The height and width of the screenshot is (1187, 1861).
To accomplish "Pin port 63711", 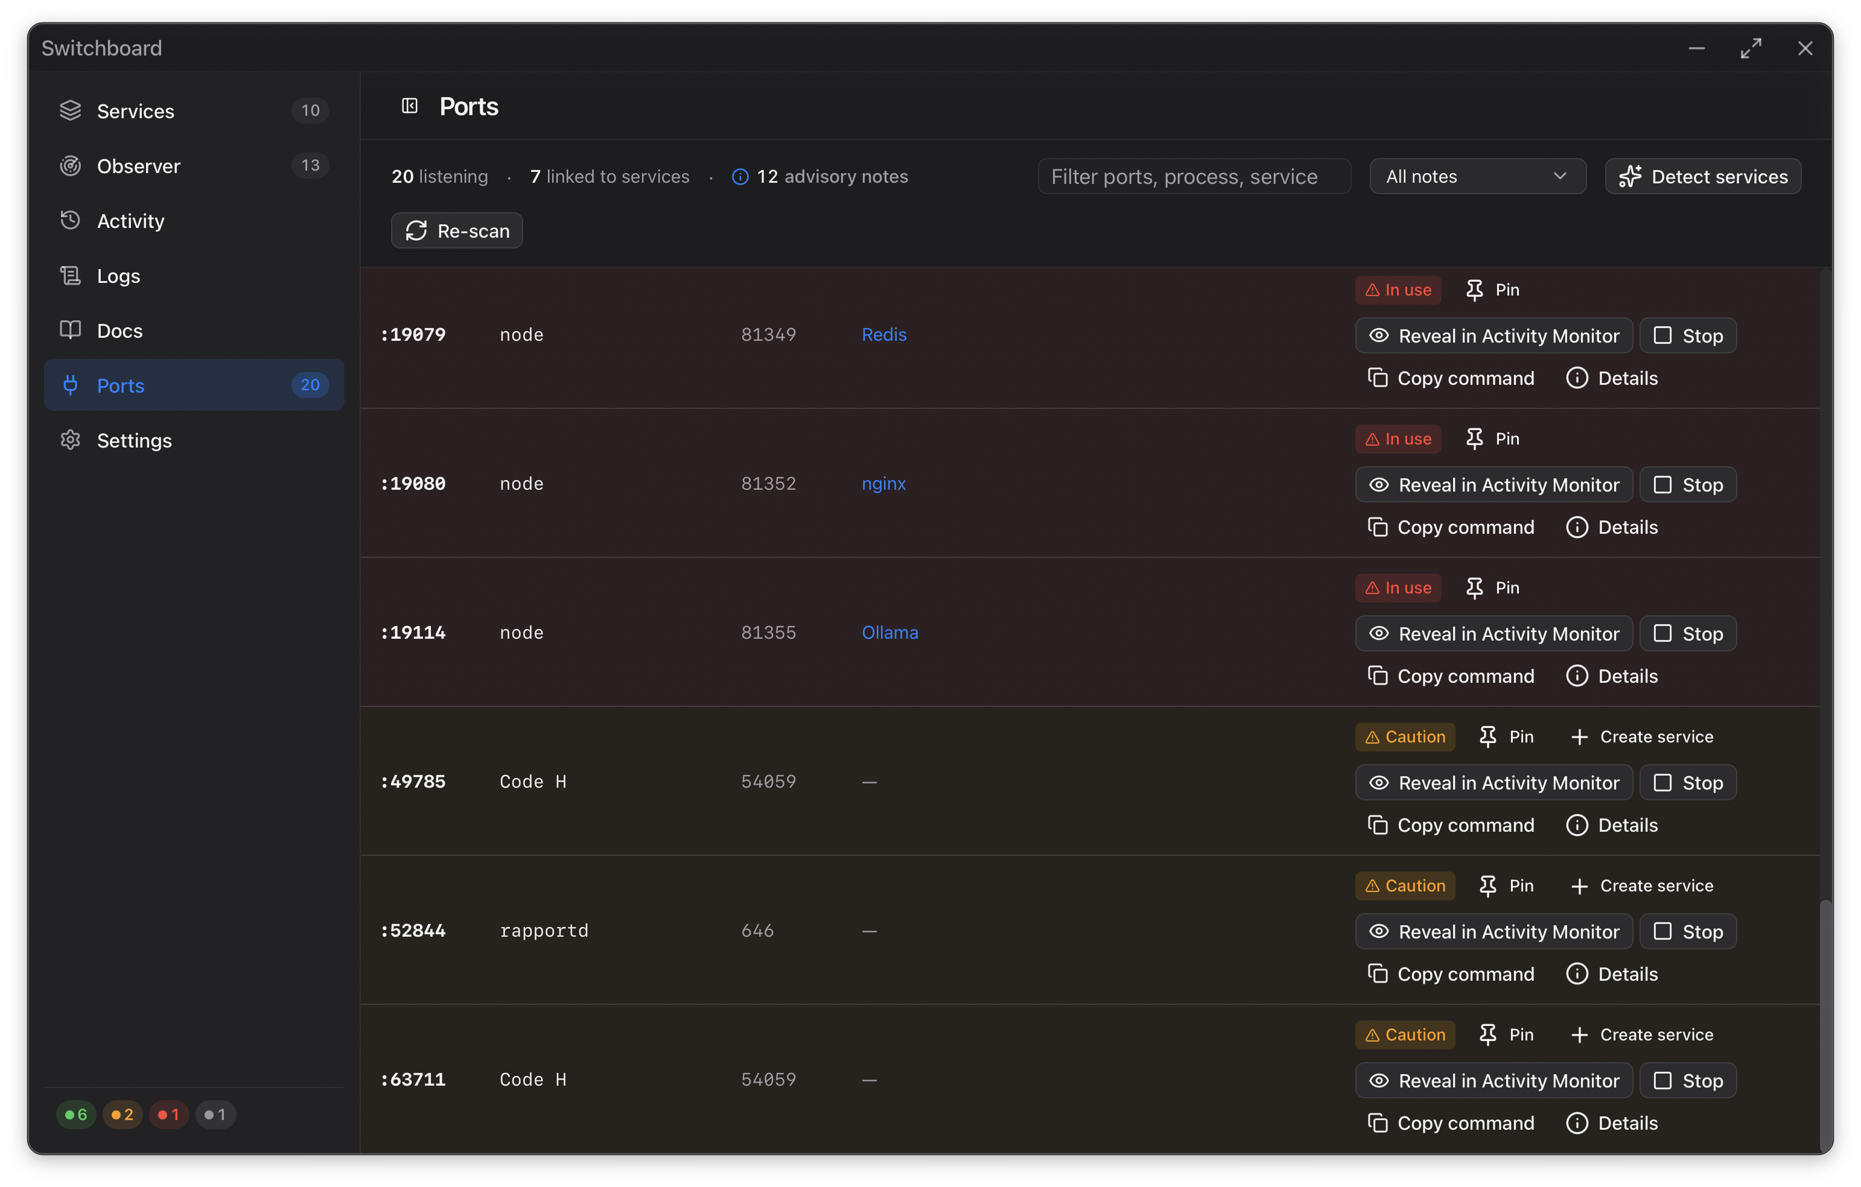I will (1506, 1035).
